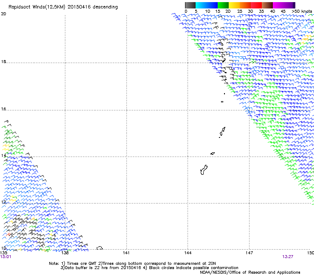Viewport: 314px width, 275px height.
Task: Click the 'Note: 1) Times are GMT' line
Action: coord(132,264)
